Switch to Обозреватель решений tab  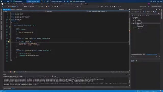(152, 54)
